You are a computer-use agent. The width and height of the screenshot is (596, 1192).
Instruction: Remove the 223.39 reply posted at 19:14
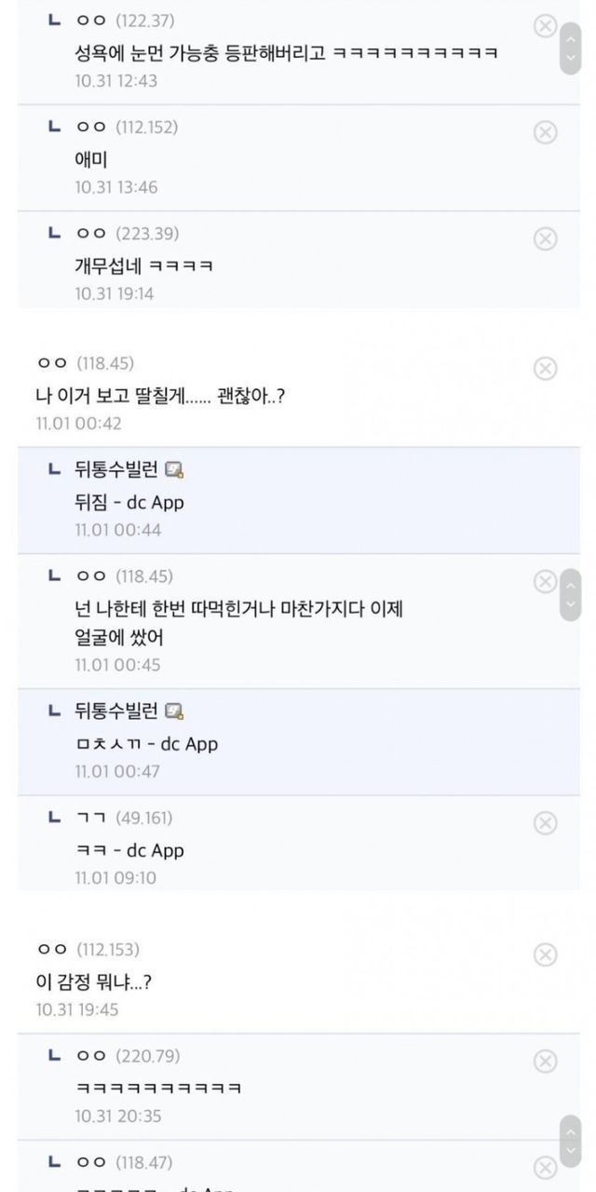click(545, 239)
